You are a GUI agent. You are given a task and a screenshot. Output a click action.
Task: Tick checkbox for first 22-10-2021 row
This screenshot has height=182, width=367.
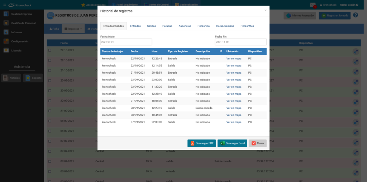point(49,50)
